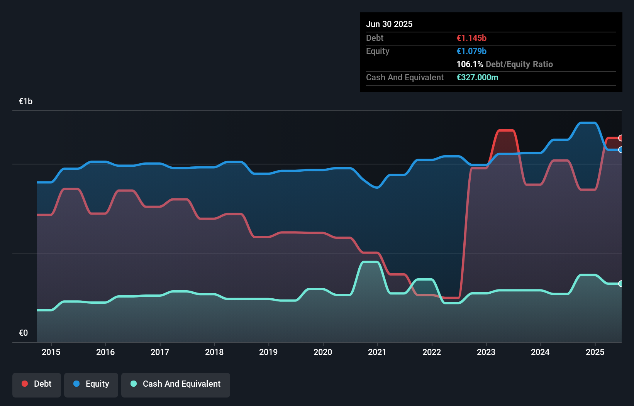Select the teal Cash endpoint marker on chart
The height and width of the screenshot is (406, 634).
621,284
